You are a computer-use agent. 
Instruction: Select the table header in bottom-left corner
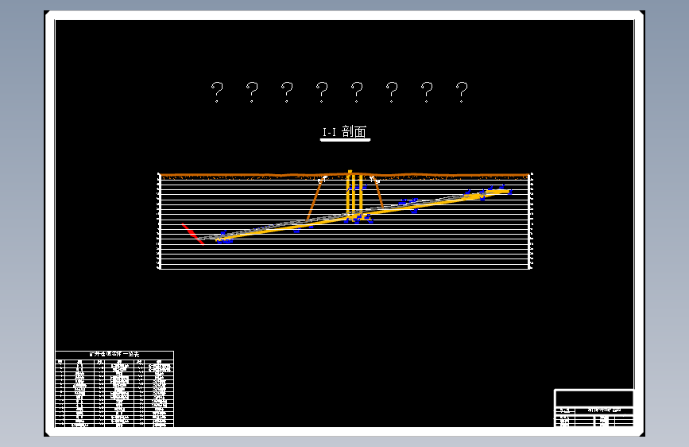pos(114,355)
